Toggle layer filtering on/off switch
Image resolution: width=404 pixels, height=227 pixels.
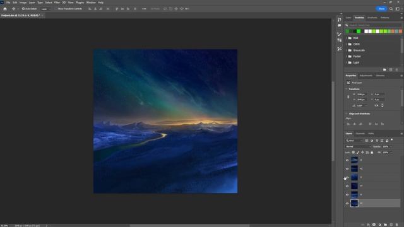392,140
